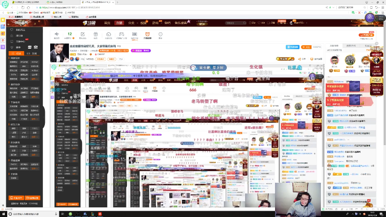Click the Windows taskbar search box
The height and width of the screenshot is (217, 386).
33,214
